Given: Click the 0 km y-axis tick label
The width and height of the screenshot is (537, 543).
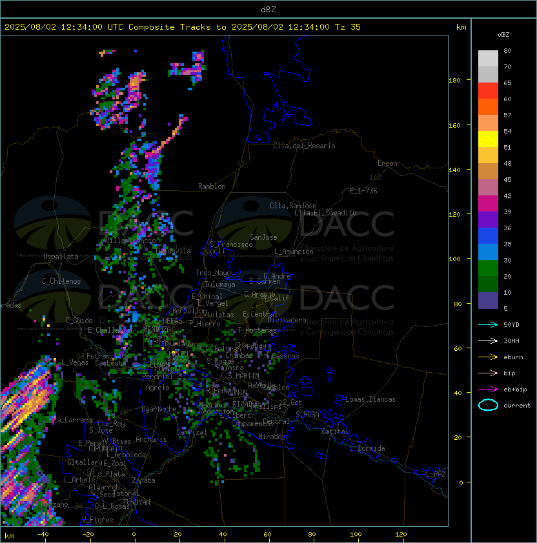Looking at the screenshot, I should pos(461,483).
